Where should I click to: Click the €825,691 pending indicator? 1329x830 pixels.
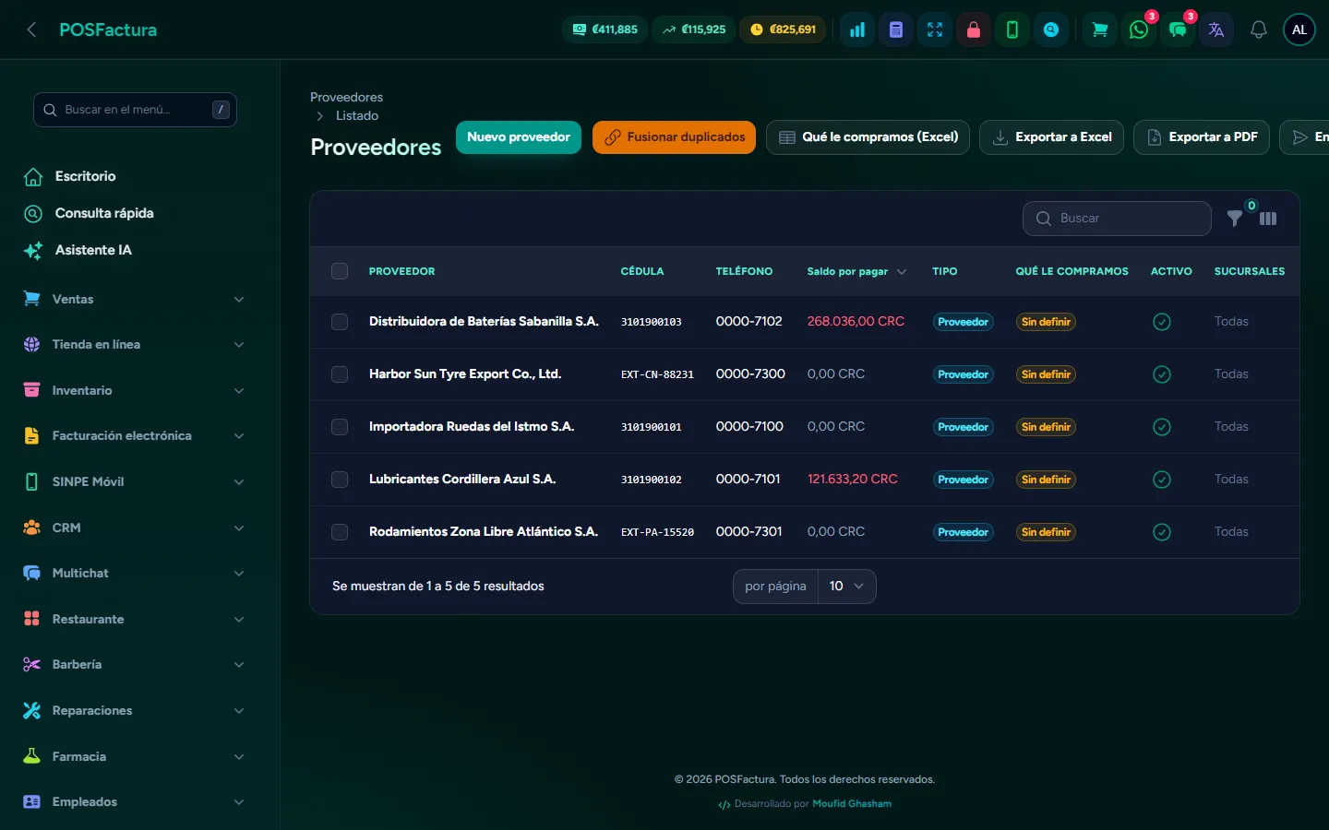(784, 30)
